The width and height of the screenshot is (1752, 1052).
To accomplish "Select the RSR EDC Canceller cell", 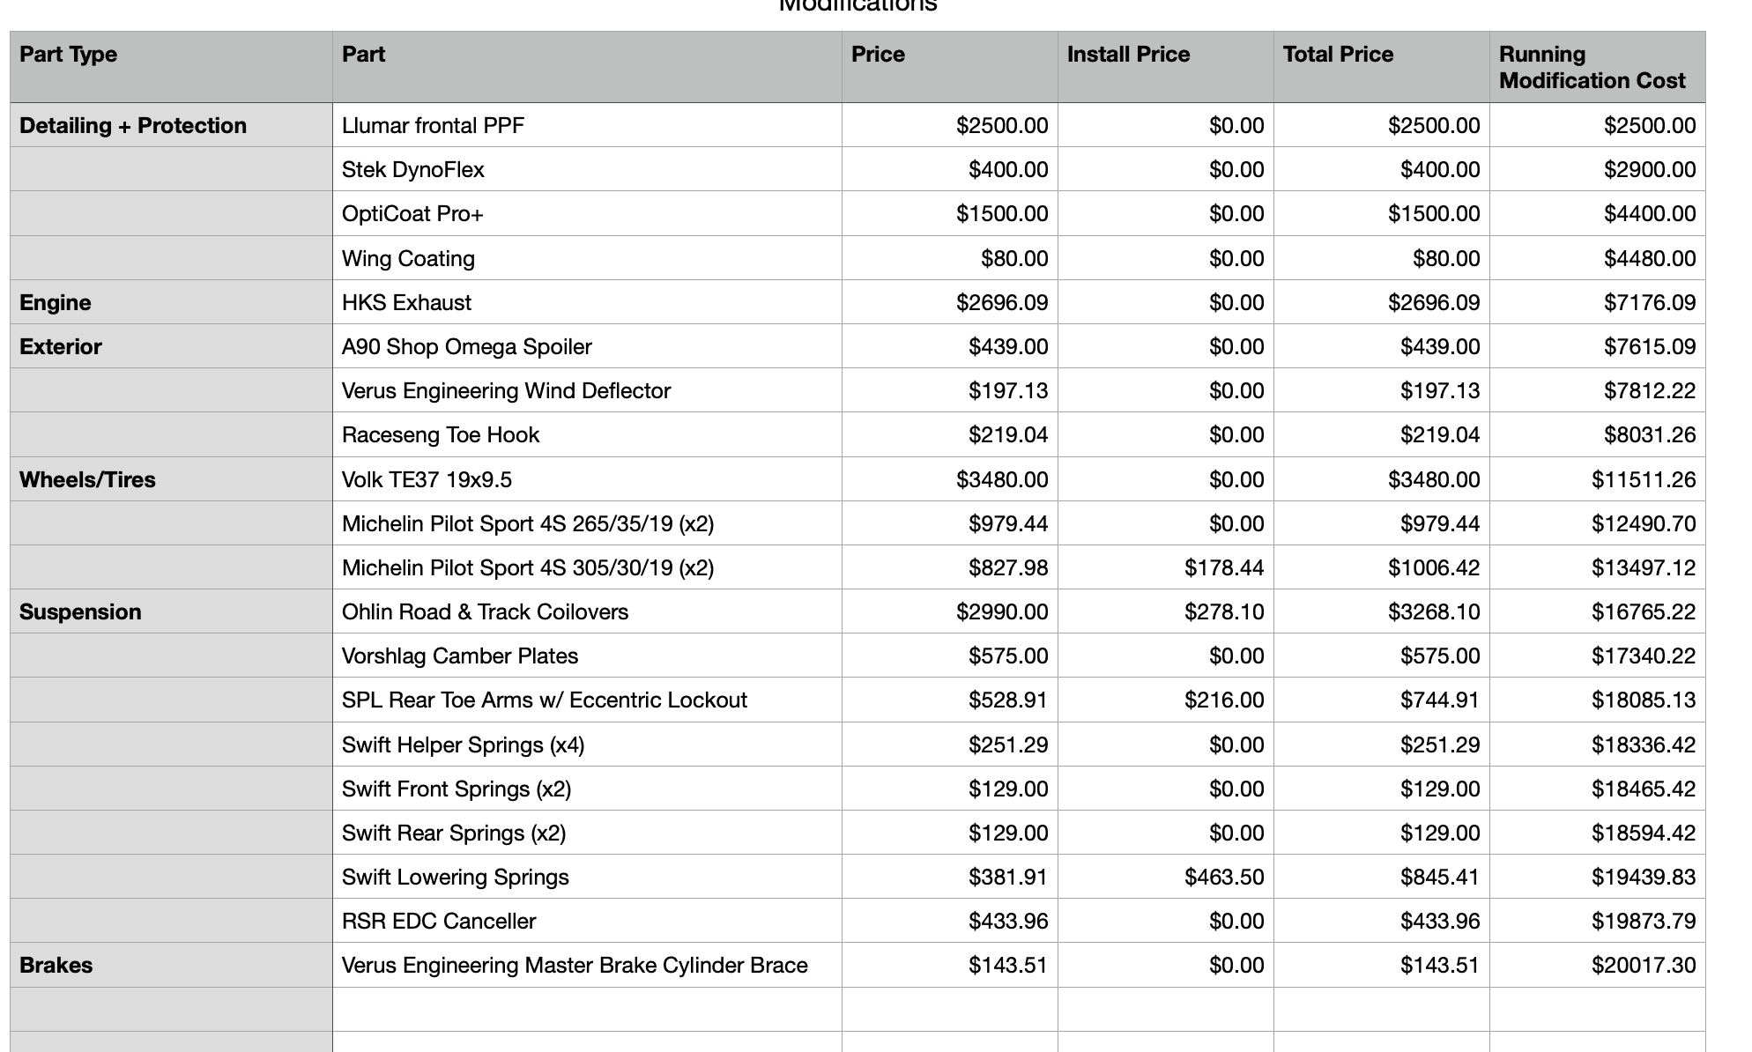I will click(x=587, y=921).
